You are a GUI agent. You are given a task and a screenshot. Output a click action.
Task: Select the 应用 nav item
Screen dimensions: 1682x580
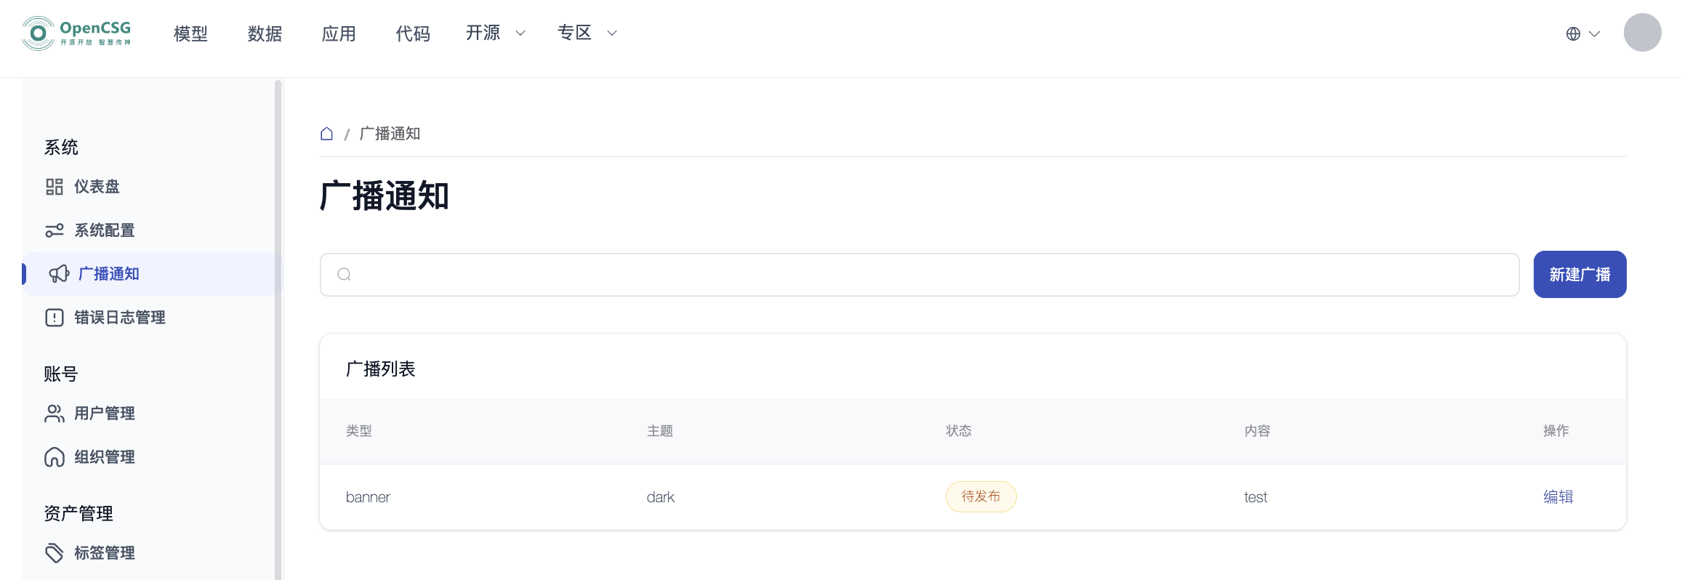(339, 33)
